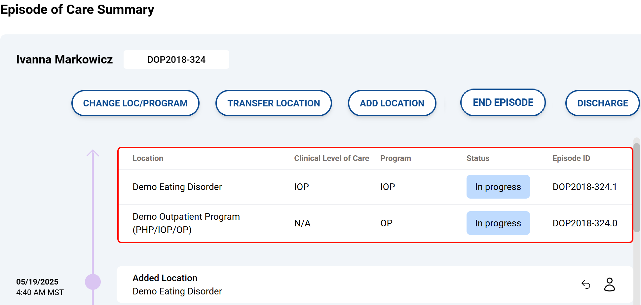
Task: Click the Location column header
Action: [x=148, y=158]
